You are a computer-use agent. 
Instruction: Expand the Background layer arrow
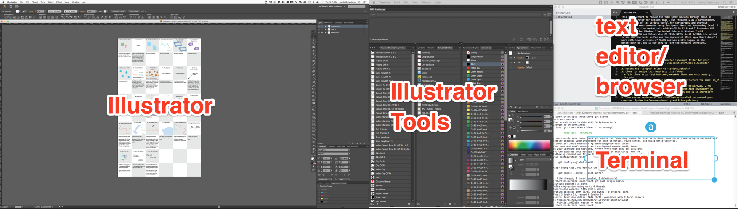326,32
